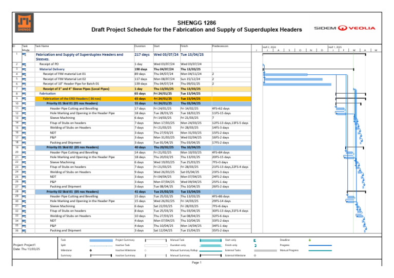The image size is (394, 278).
Task: Click task mode icon in top row ID 1
Action: (x=24, y=55)
